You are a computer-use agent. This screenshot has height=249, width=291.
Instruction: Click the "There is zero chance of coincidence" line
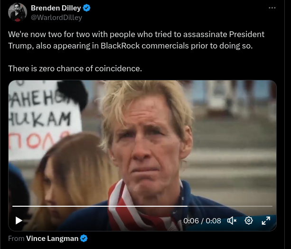75,68
